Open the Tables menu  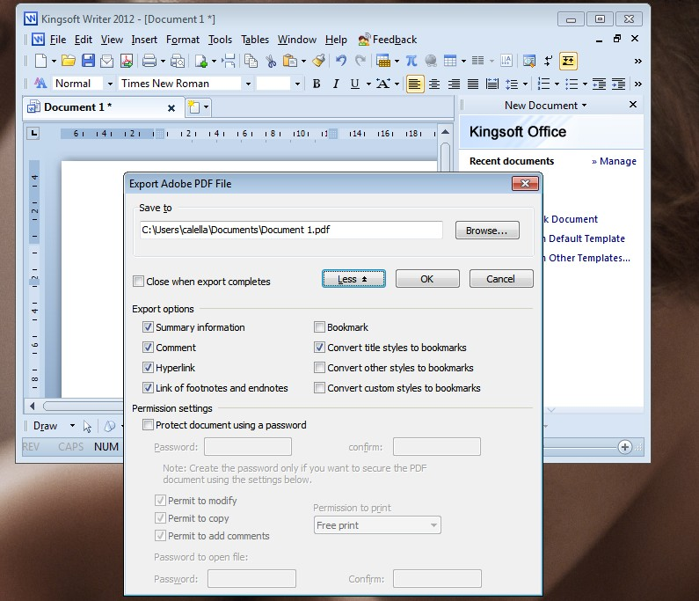[x=255, y=40]
